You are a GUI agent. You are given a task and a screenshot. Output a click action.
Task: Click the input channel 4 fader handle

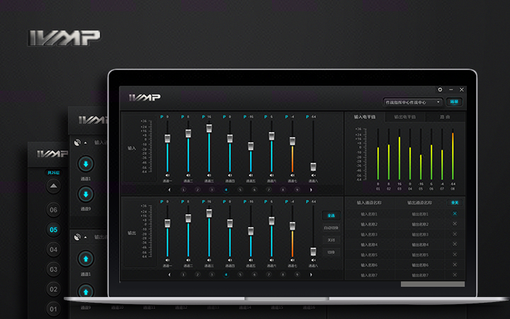(229, 138)
